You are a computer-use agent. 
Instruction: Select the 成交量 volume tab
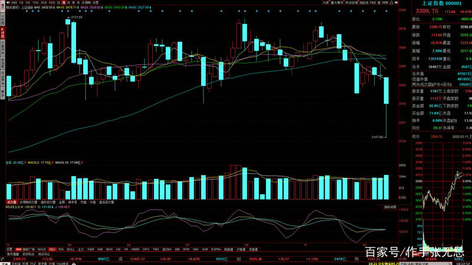11,202
